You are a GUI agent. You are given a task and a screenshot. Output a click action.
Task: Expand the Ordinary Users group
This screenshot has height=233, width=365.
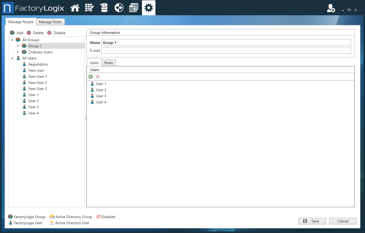[18, 52]
